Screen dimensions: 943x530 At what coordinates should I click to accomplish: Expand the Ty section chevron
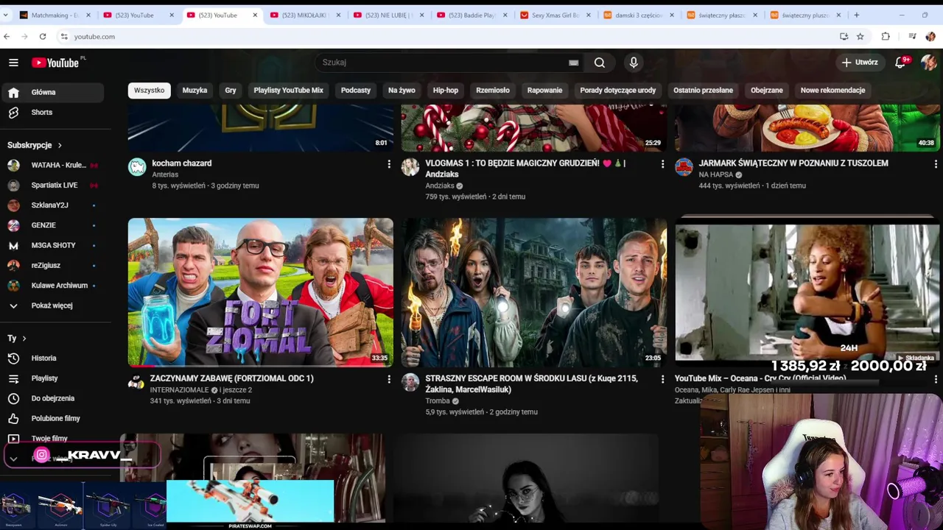pyautogui.click(x=24, y=339)
